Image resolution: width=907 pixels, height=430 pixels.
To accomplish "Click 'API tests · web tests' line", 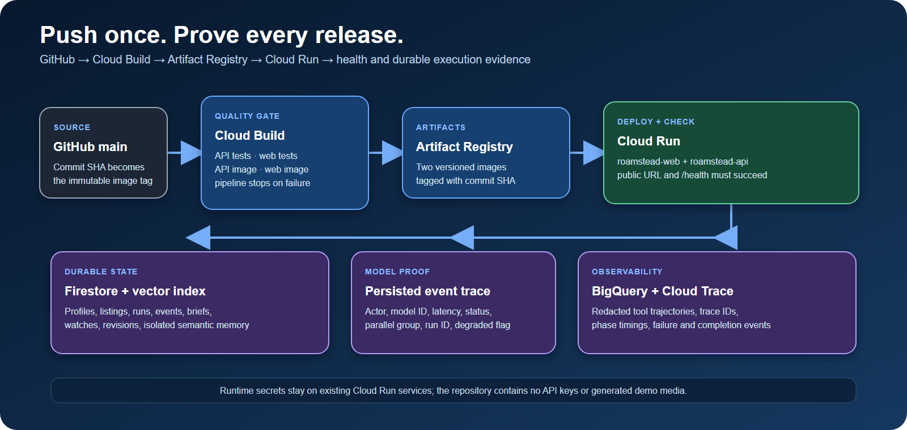I will click(256, 156).
